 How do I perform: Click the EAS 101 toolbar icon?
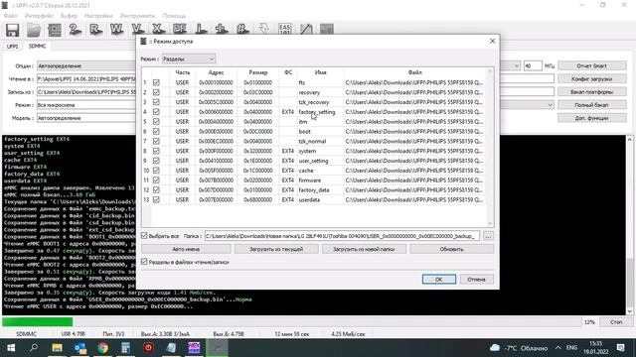coord(285,29)
